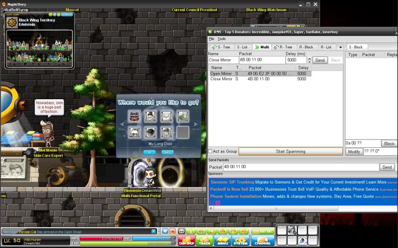Viewport: 398px width, 248px height.
Task: Choose the top-hat character destination scroll
Action: [150, 116]
